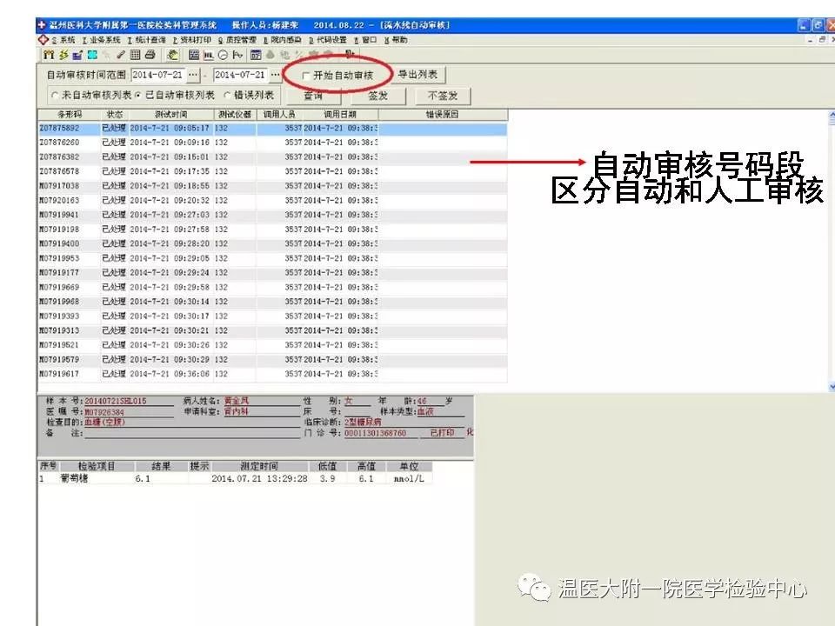
Task: Click the 导出列表 button
Action: click(x=417, y=75)
